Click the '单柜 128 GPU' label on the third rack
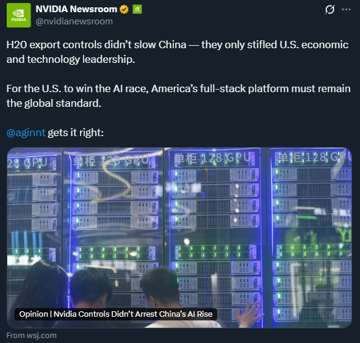The image size is (360, 343). (212, 159)
